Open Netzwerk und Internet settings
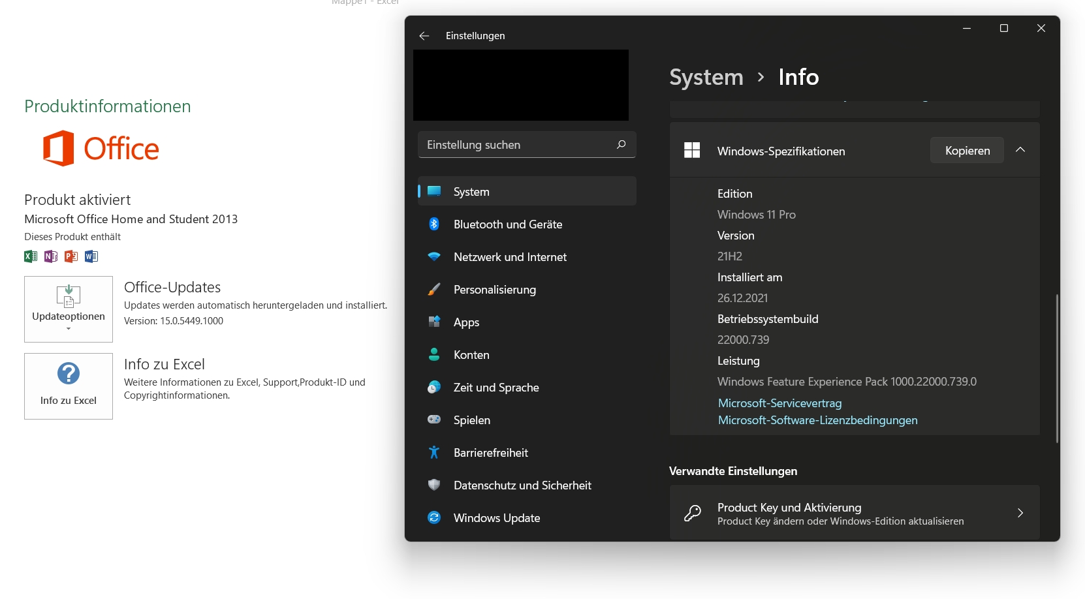 tap(527, 256)
